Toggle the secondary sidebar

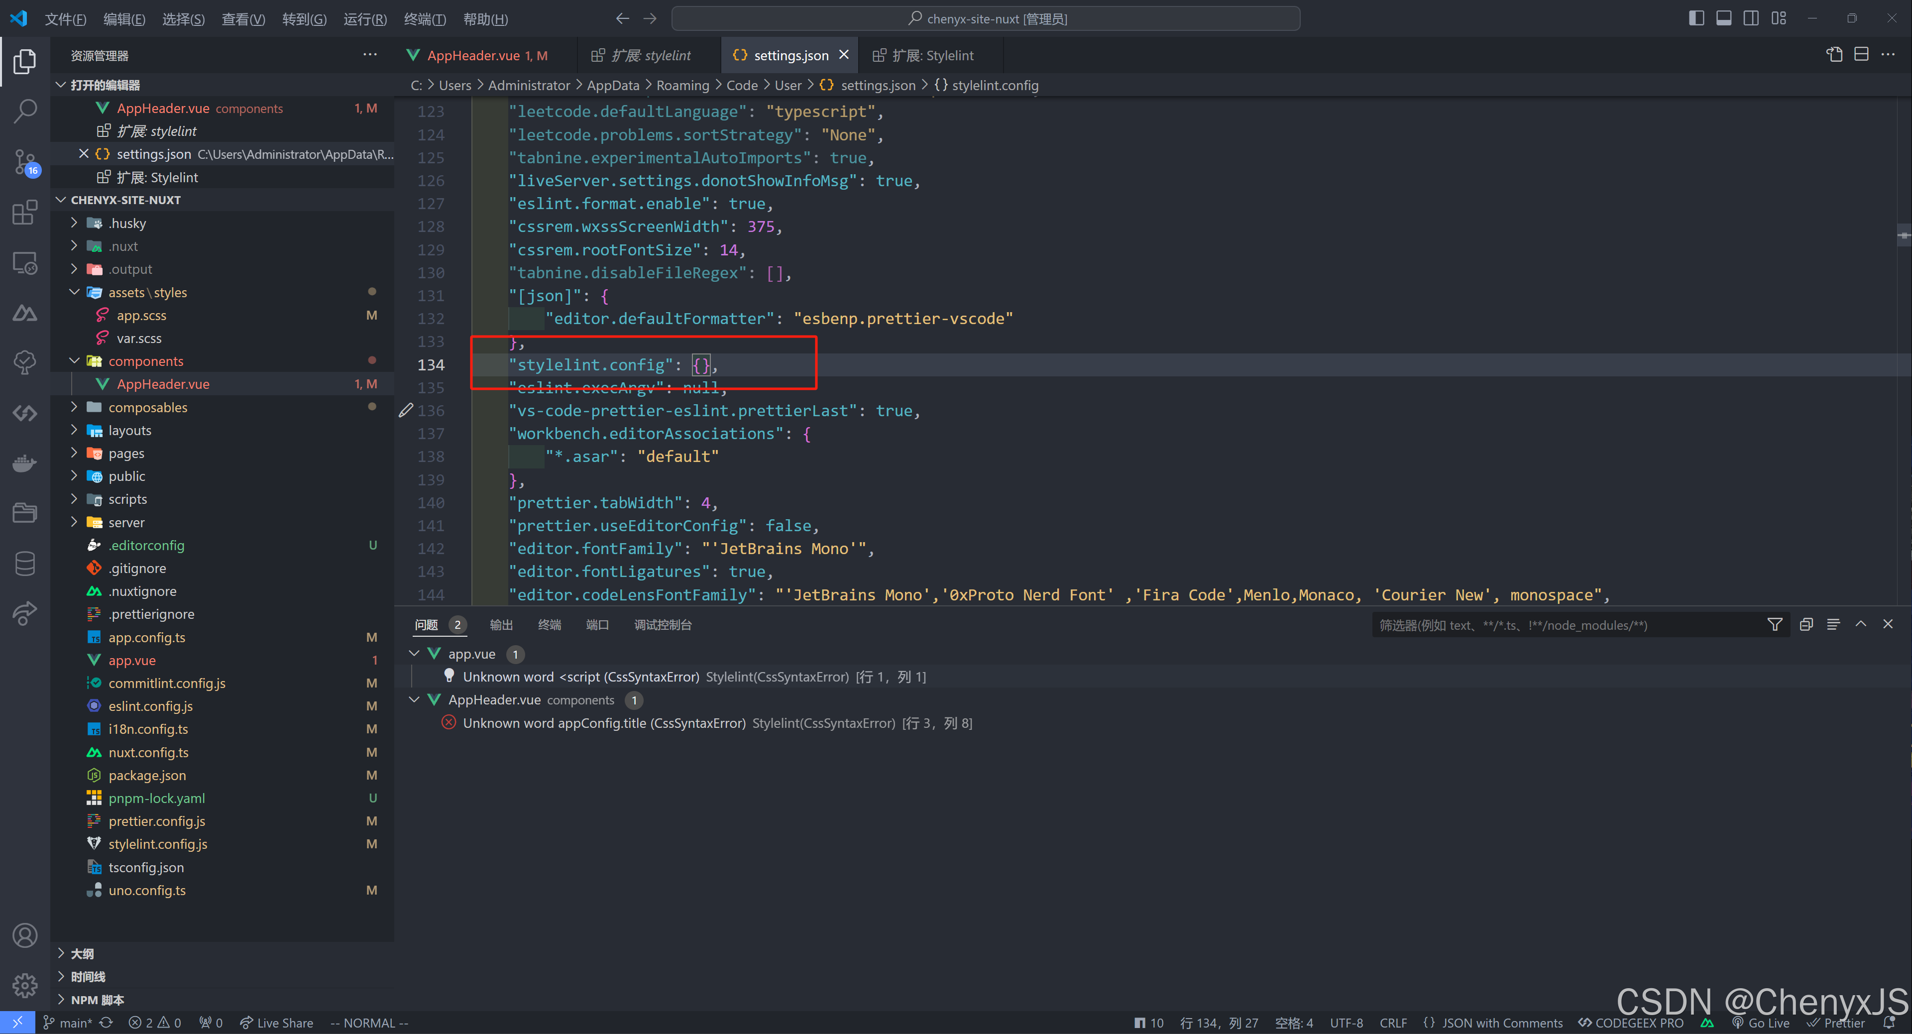[x=1751, y=18]
